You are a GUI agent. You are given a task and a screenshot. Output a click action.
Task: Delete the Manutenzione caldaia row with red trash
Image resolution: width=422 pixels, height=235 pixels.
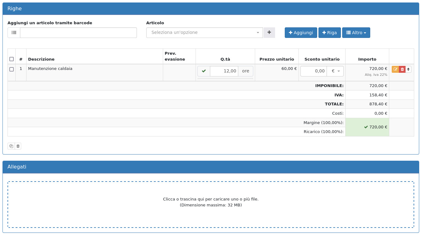(402, 69)
